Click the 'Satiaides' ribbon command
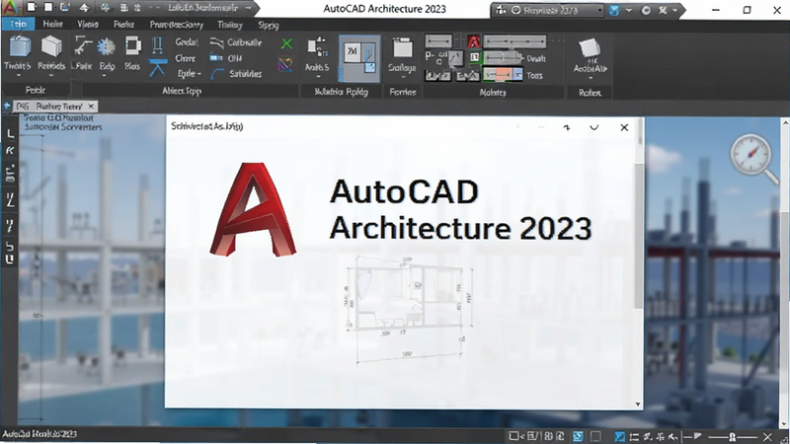Viewport: 790px width, 444px height. (236, 73)
